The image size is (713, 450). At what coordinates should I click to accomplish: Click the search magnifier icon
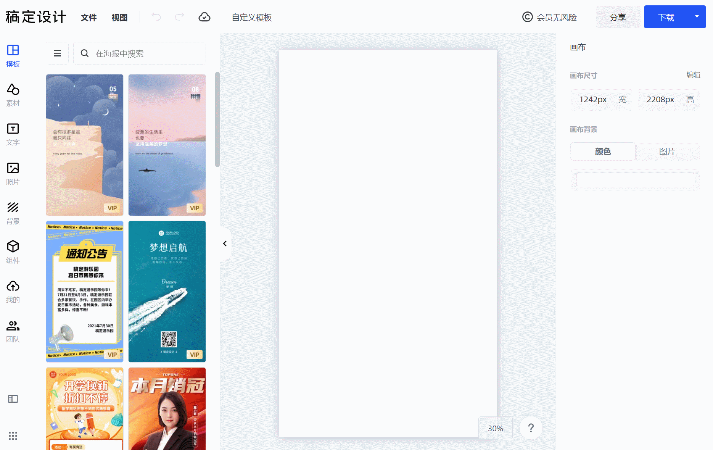[x=85, y=53]
